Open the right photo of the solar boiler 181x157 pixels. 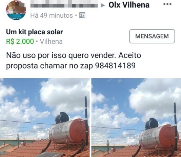point(136,118)
